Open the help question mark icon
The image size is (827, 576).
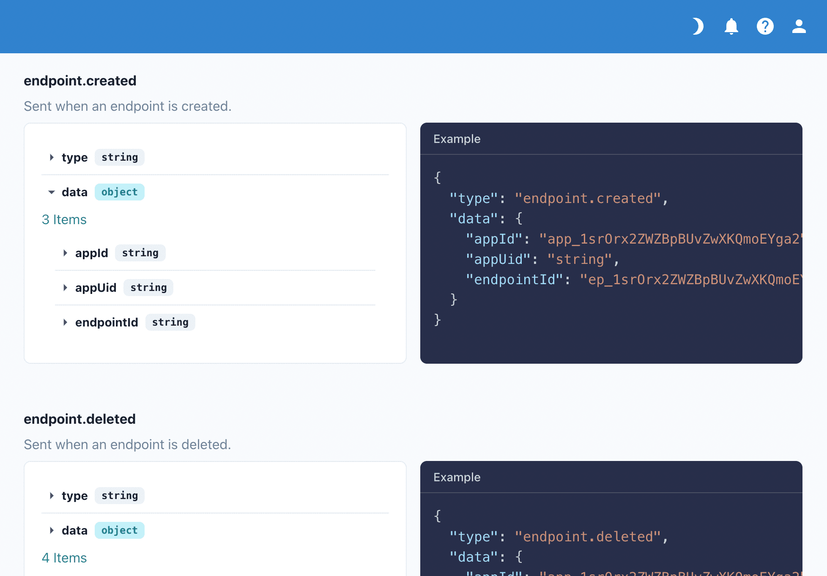[765, 26]
